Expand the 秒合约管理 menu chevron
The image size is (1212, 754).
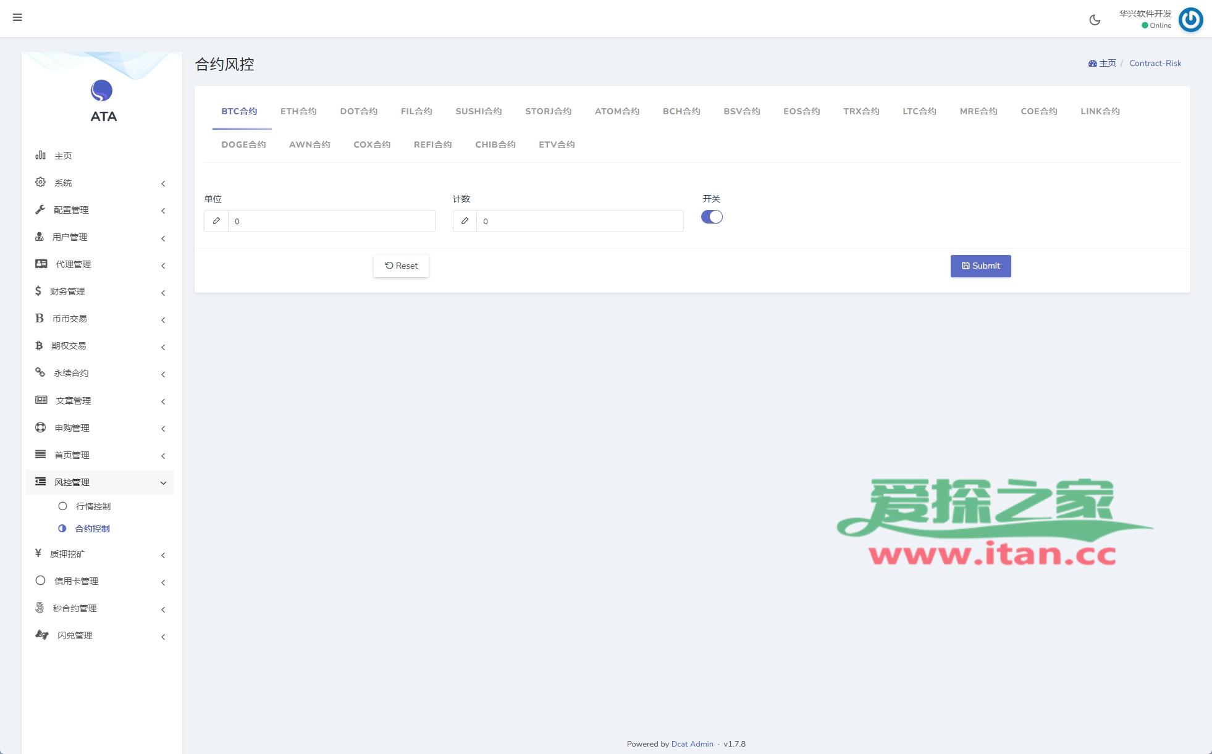(163, 609)
